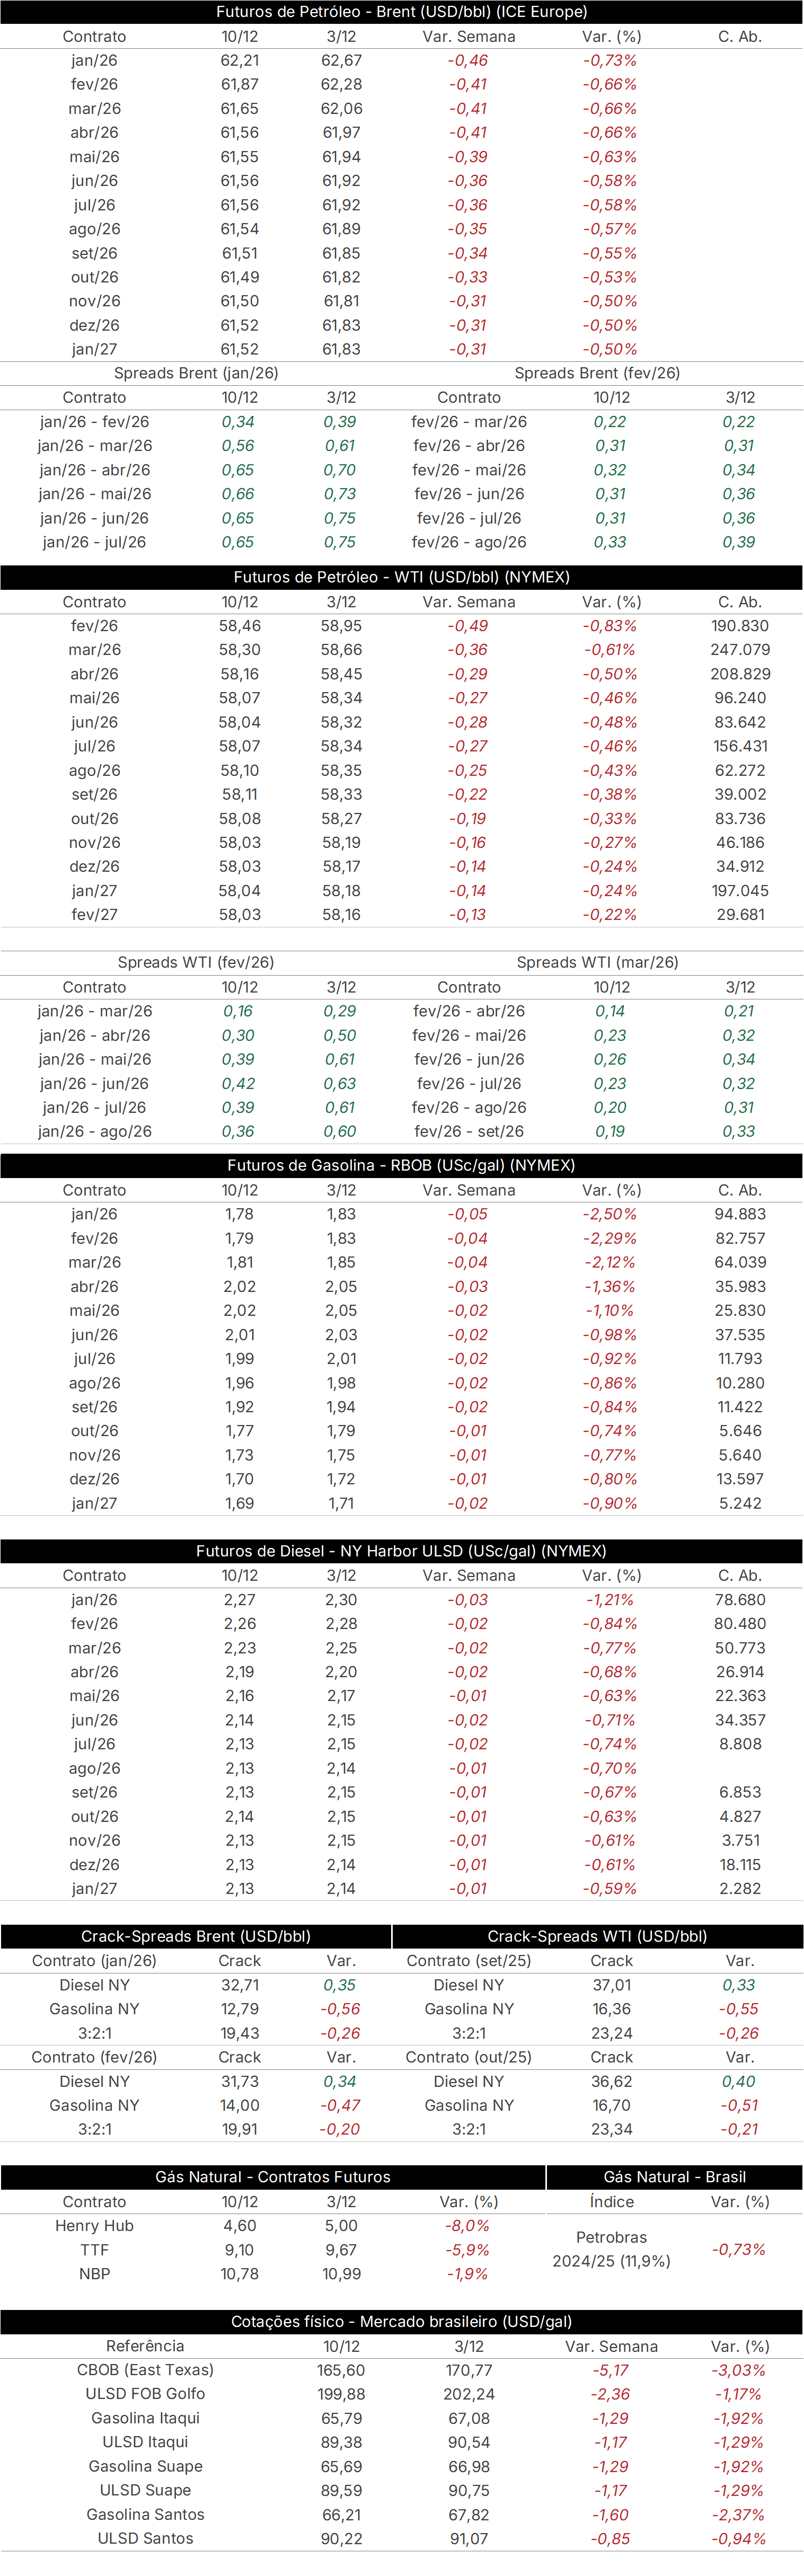
Task: Select WTI fev/26 open interest value 190.830
Action: 740,626
